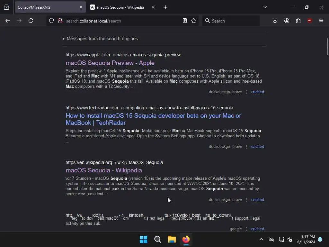Image resolution: width=329 pixels, height=247 pixels.
Task: Click the Firefox taskbar icon
Action: pos(186,239)
